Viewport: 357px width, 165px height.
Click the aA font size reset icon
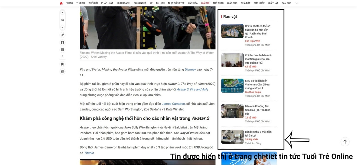pyautogui.click(x=62, y=20)
